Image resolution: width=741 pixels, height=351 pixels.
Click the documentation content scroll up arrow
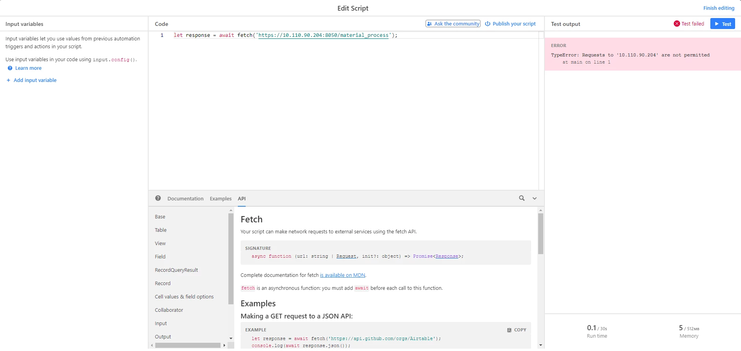[x=541, y=210]
